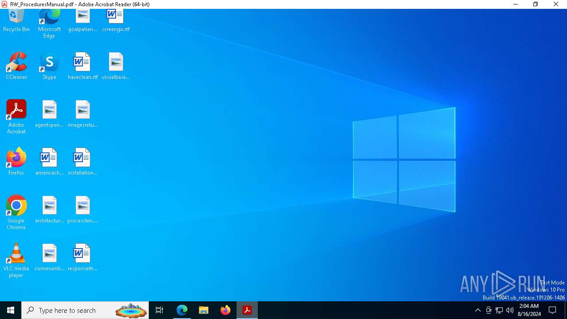The width and height of the screenshot is (567, 319).
Task: Open Adobe Acrobat desktop shortcut
Action: 16,117
